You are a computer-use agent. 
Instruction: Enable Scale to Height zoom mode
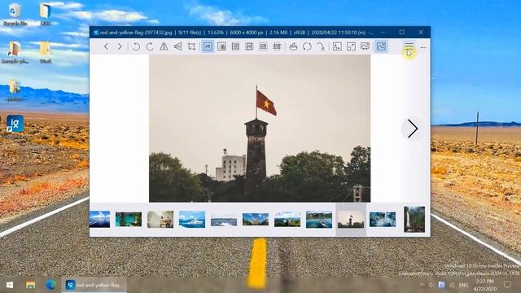click(250, 46)
